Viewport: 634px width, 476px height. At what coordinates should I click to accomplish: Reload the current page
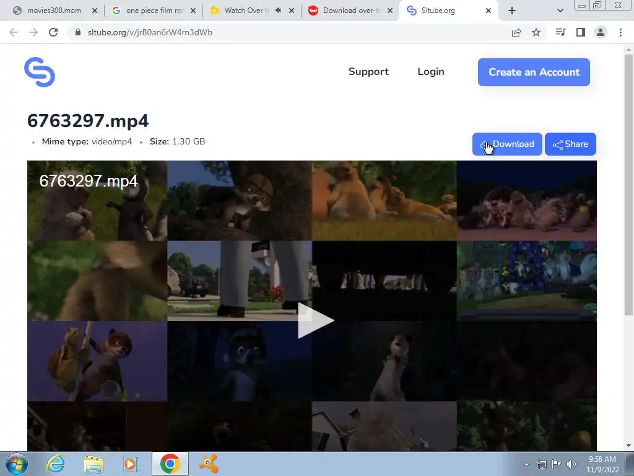[x=53, y=32]
